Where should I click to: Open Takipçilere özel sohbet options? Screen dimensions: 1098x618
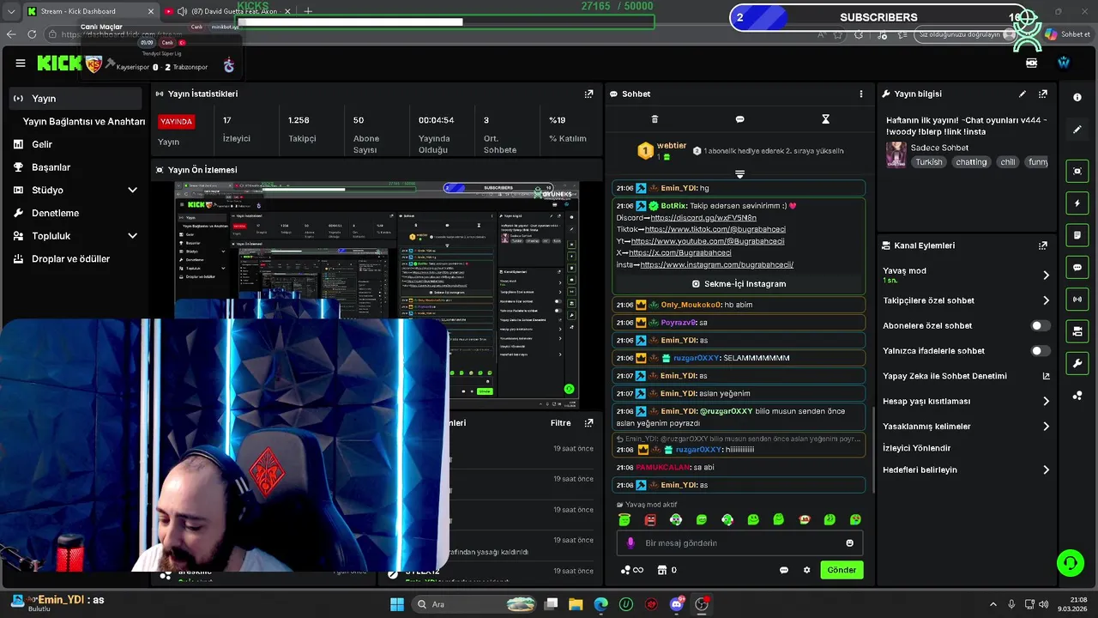click(x=966, y=300)
